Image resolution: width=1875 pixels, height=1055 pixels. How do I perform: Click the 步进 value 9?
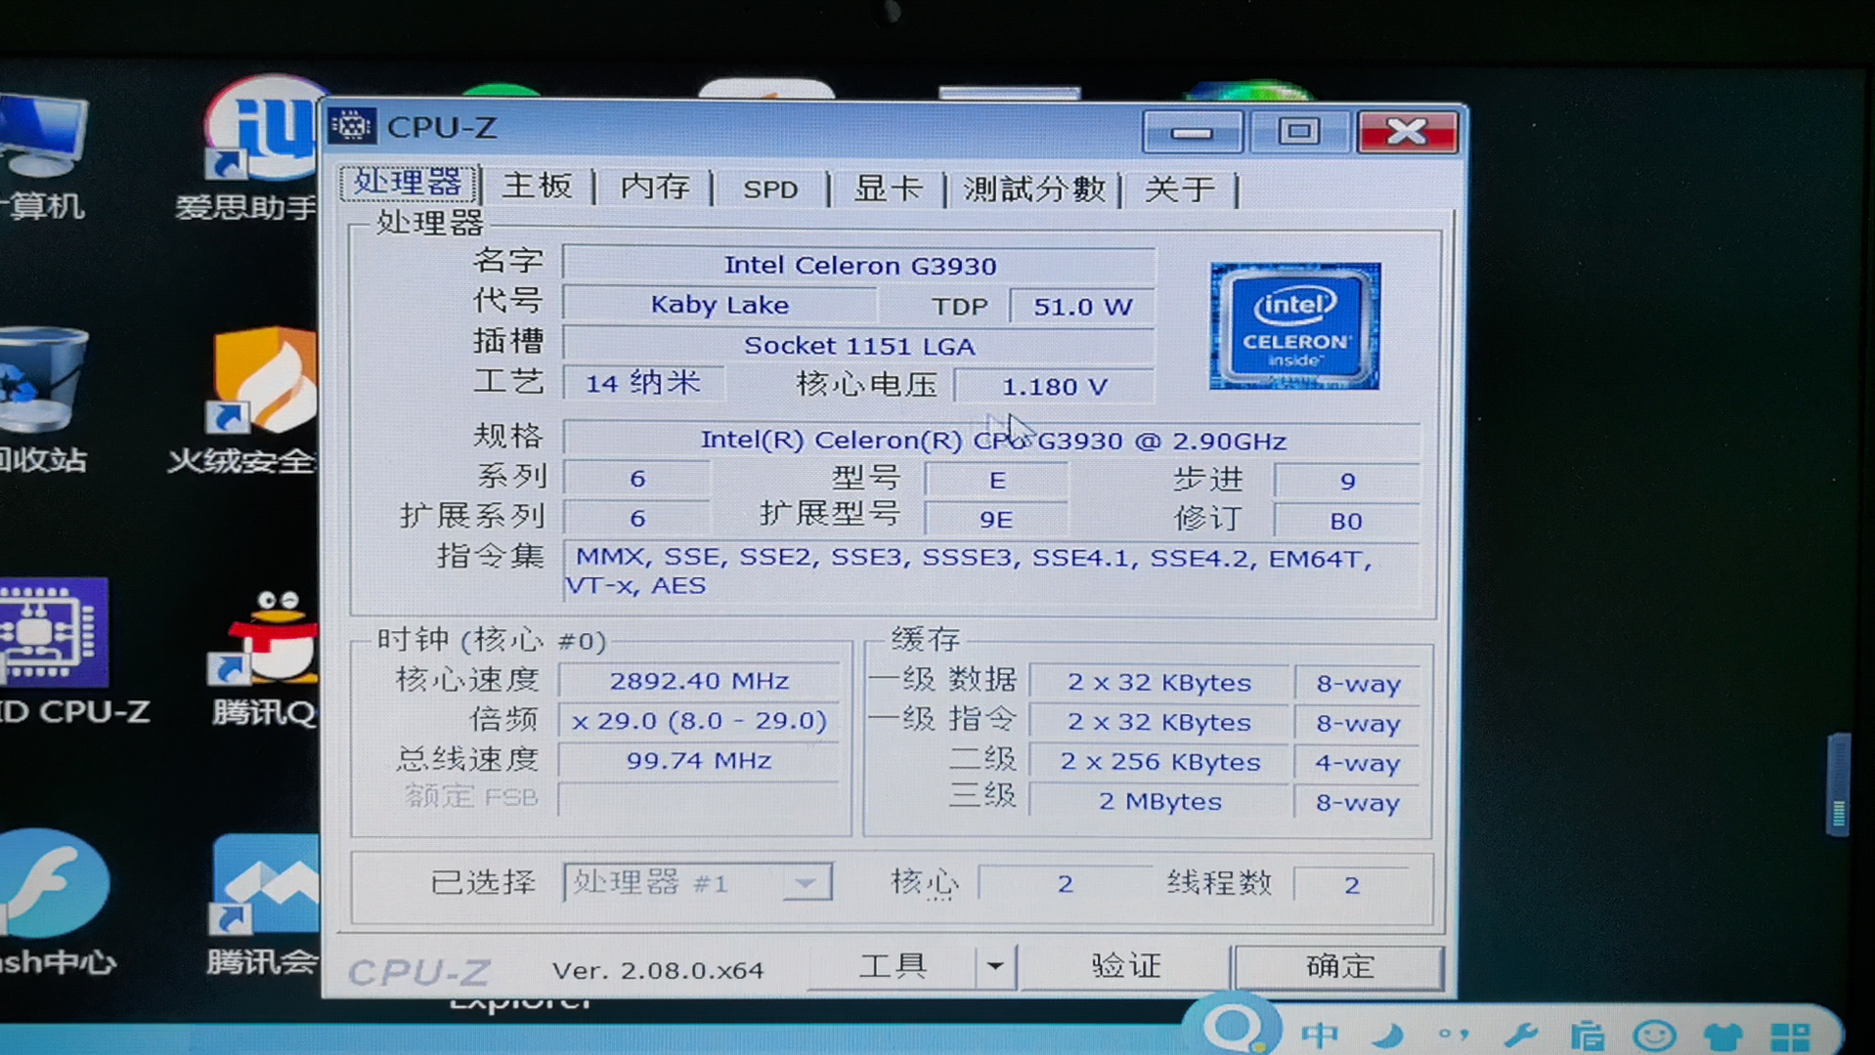[x=1347, y=481]
